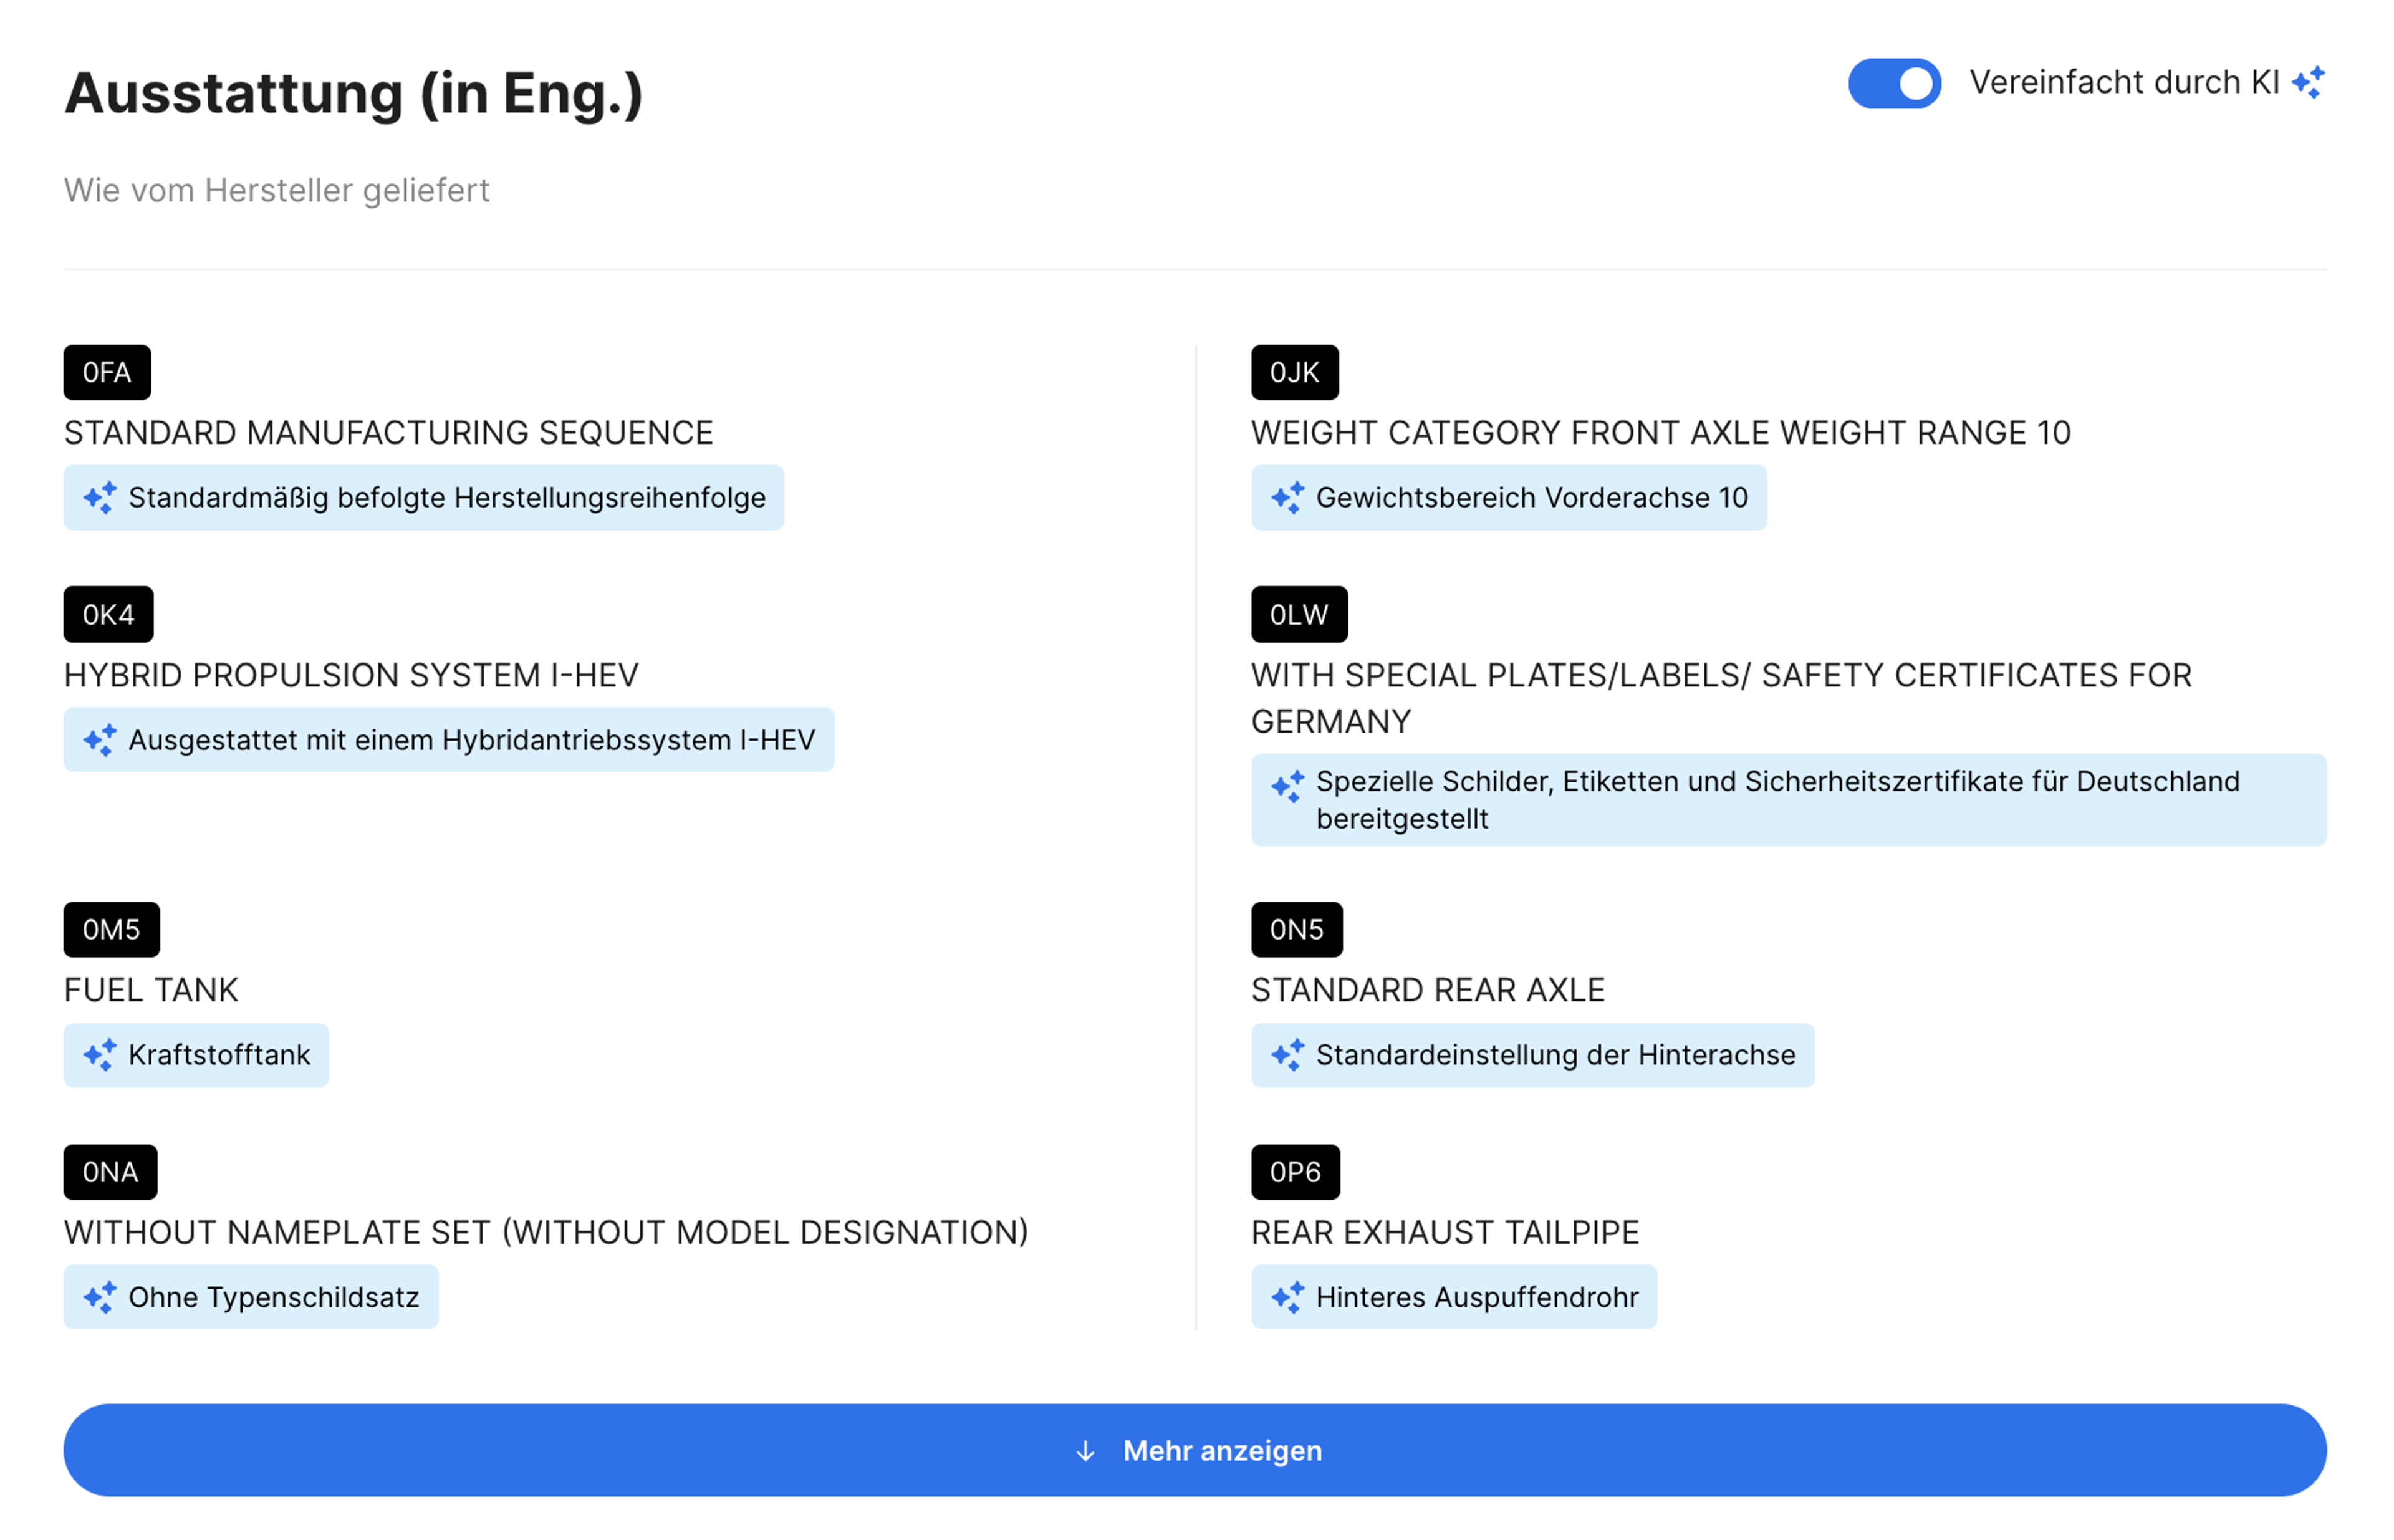This screenshot has height=1540, width=2394.
Task: Click the STANDARD MANUFACTURING SEQUENCE text
Action: coord(389,433)
